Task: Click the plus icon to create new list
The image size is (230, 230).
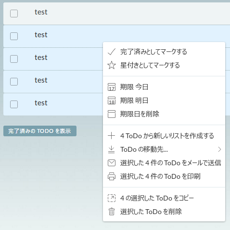Action: click(112, 136)
